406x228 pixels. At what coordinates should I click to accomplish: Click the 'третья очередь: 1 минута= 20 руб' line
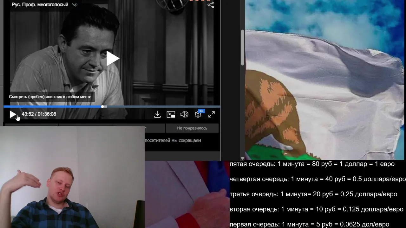pos(313,194)
